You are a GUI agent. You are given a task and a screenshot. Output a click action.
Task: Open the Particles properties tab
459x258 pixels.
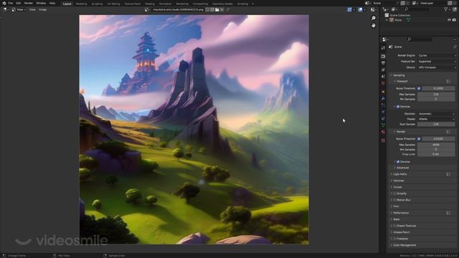383,105
